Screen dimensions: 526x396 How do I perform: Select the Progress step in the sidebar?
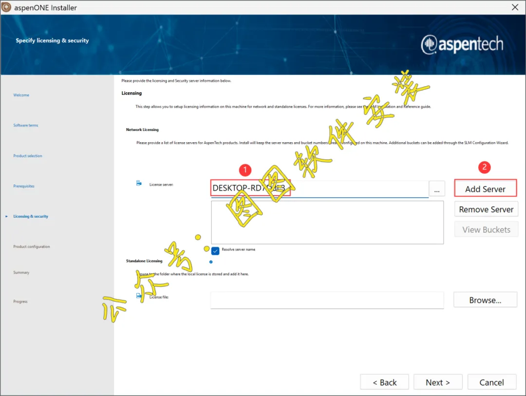tap(20, 302)
